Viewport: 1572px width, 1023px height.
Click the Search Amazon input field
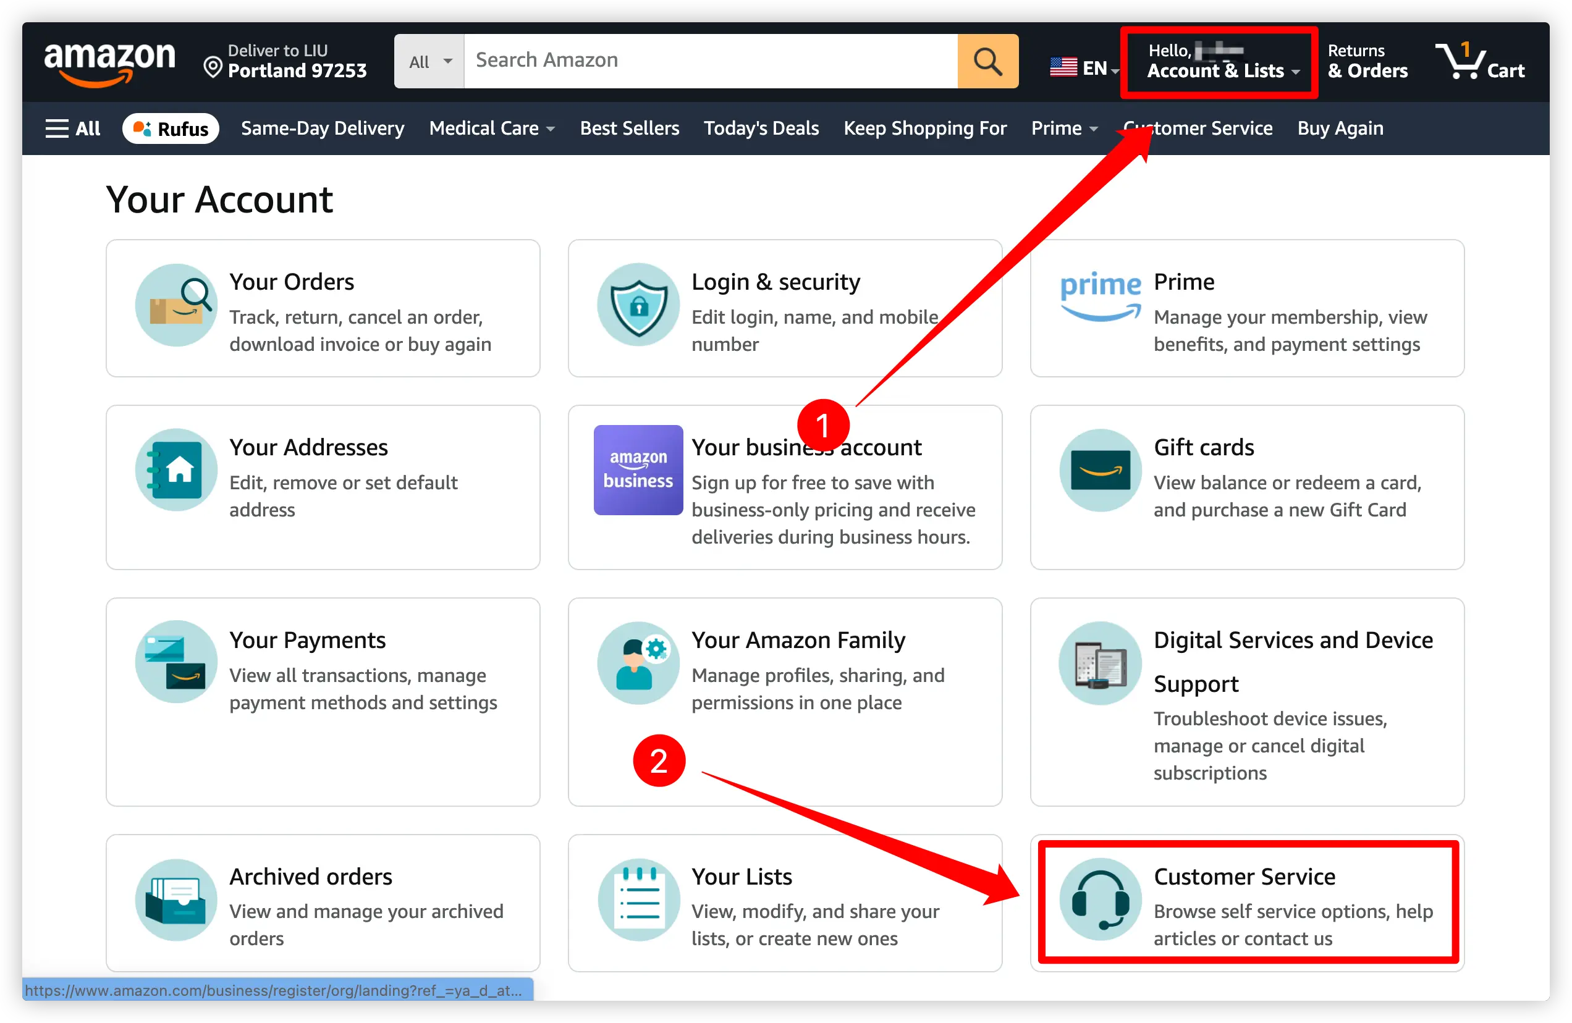pyautogui.click(x=711, y=61)
